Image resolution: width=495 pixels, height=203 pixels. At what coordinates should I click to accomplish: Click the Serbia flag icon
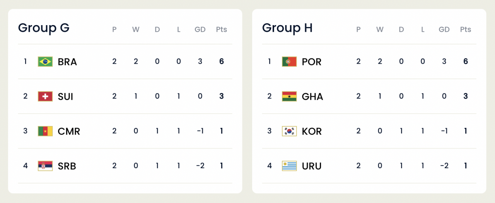pyautogui.click(x=45, y=166)
